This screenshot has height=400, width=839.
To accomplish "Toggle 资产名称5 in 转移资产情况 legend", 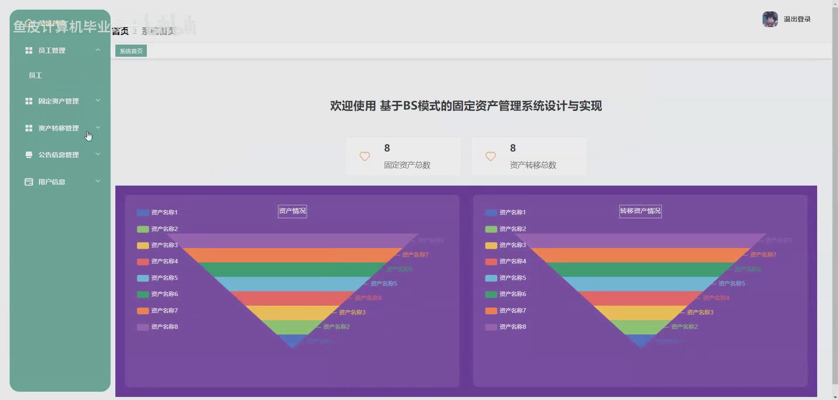I will point(506,278).
